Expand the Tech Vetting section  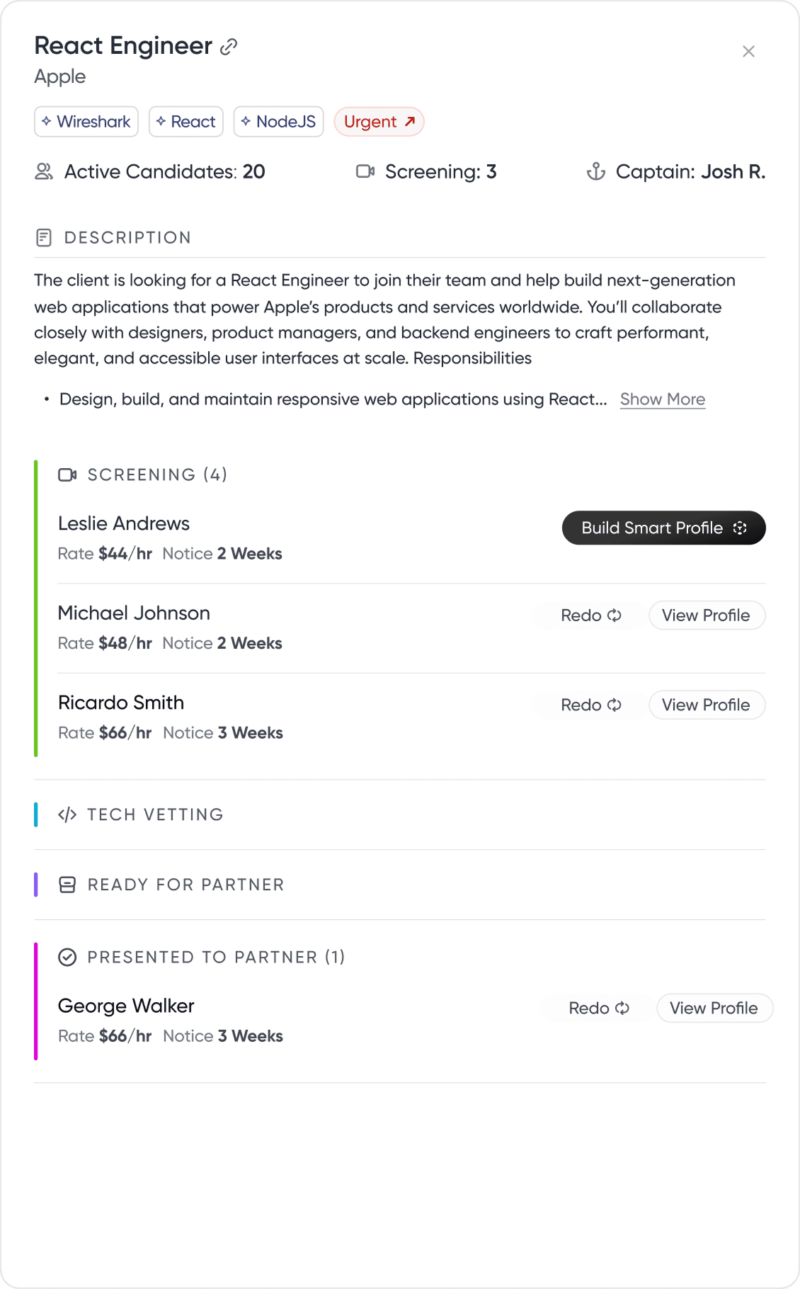point(155,815)
